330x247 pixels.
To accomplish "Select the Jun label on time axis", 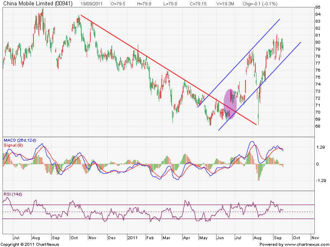I will (x=219, y=238).
